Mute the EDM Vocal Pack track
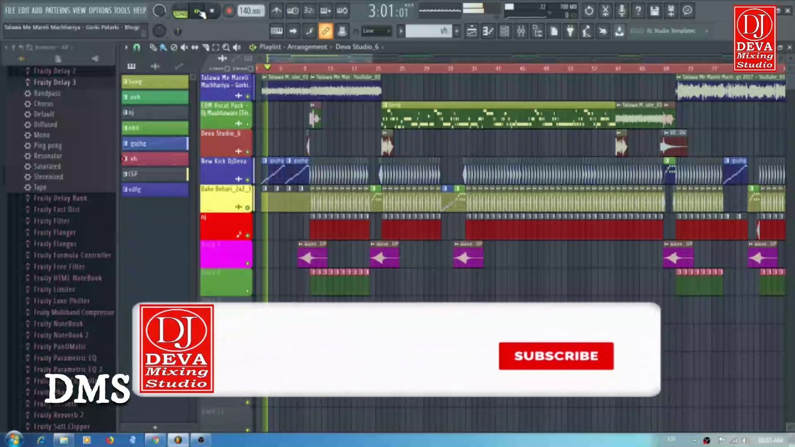Screen dimensions: 795x447 tap(248, 124)
